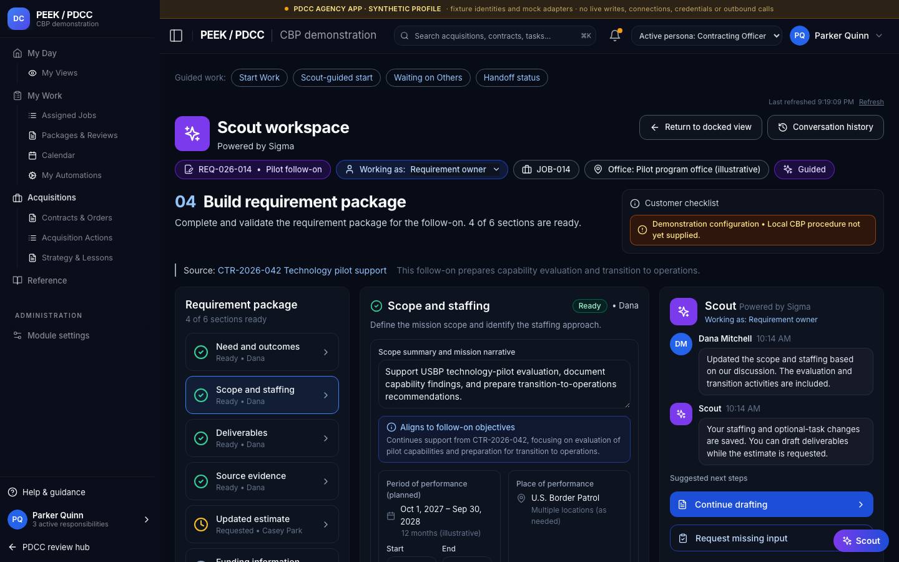Image resolution: width=899 pixels, height=562 pixels.
Task: Expand Parker Quinn responsibilities in sidebar
Action: [147, 520]
